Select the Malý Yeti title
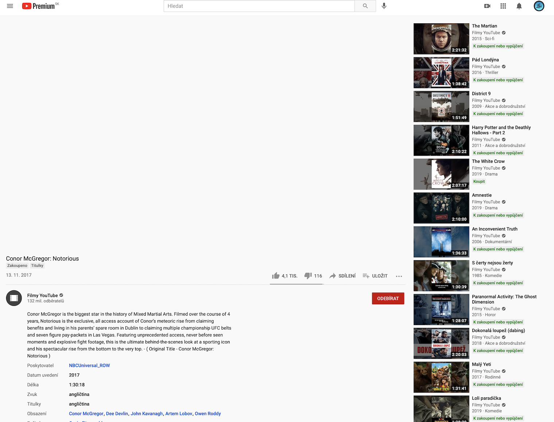 481,364
